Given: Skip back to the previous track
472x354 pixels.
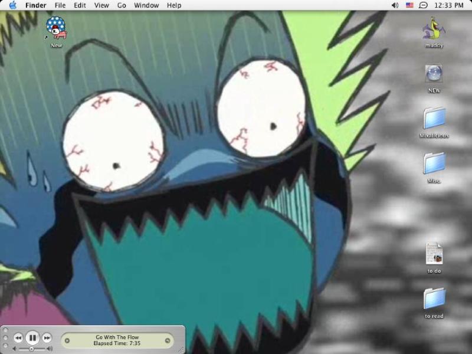Looking at the screenshot, I should (18, 337).
